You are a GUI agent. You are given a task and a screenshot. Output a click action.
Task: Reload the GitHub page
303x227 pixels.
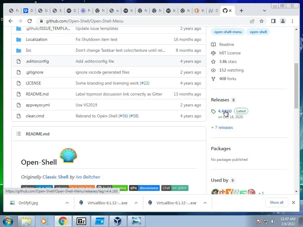pyautogui.click(x=30, y=21)
